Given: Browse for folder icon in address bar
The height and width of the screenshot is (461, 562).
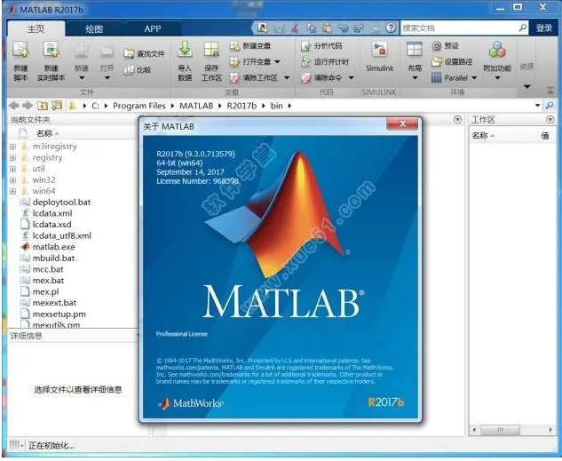Looking at the screenshot, I should point(56,106).
